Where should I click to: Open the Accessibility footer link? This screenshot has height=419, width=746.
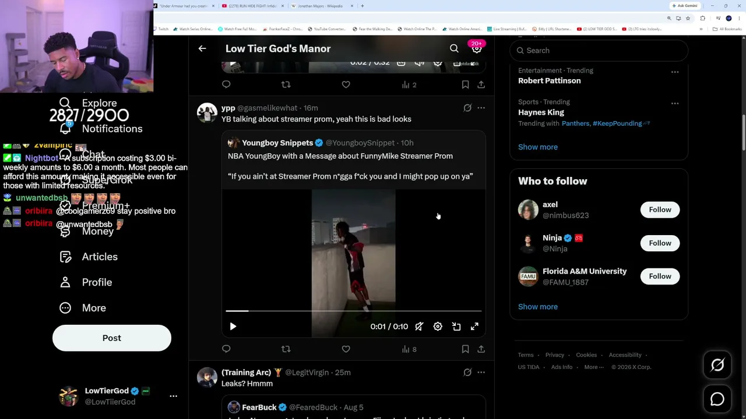[625, 355]
